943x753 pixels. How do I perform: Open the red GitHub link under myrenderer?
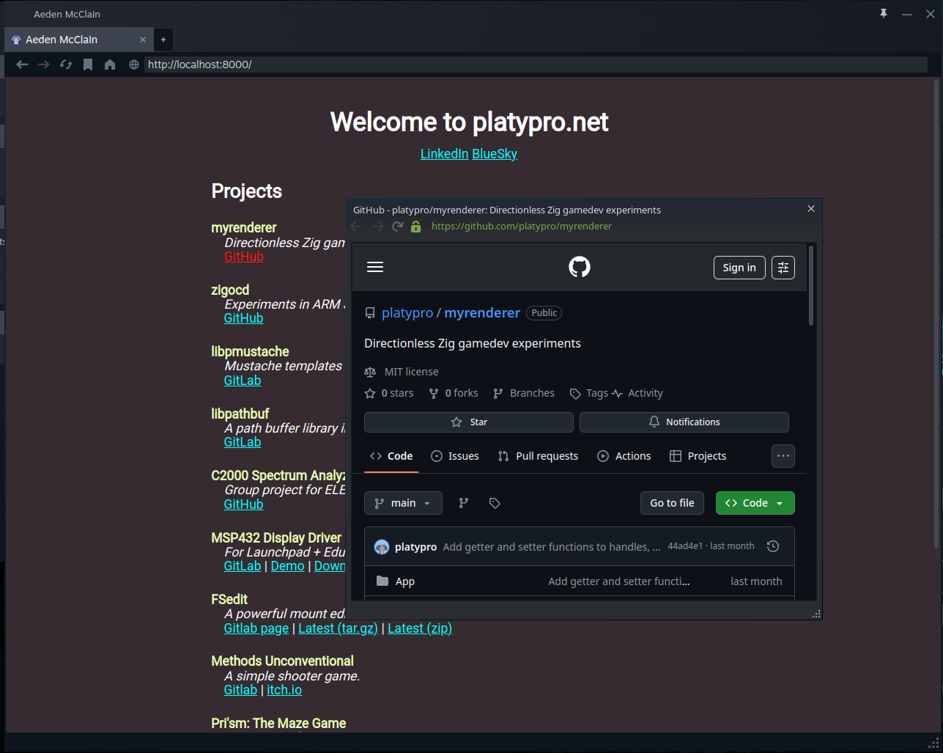tap(244, 257)
